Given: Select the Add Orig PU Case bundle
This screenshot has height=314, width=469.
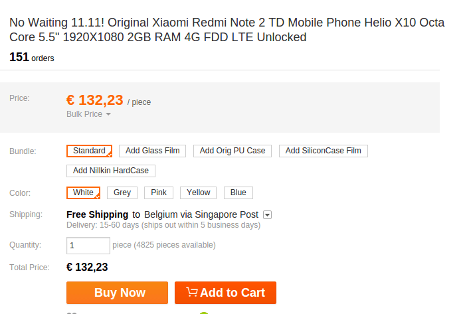Looking at the screenshot, I should point(233,151).
